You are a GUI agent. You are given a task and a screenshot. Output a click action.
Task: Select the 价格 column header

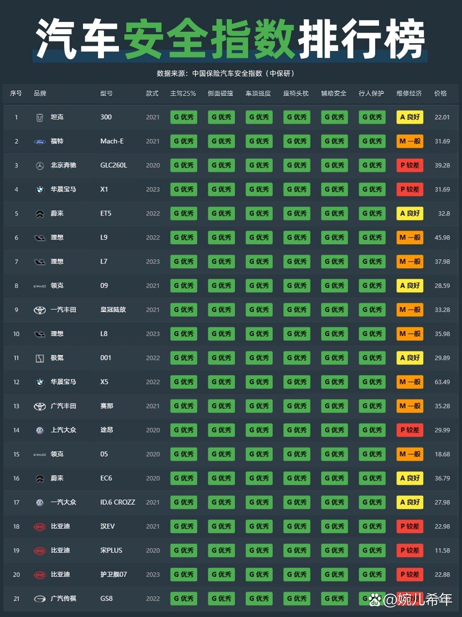coord(441,93)
